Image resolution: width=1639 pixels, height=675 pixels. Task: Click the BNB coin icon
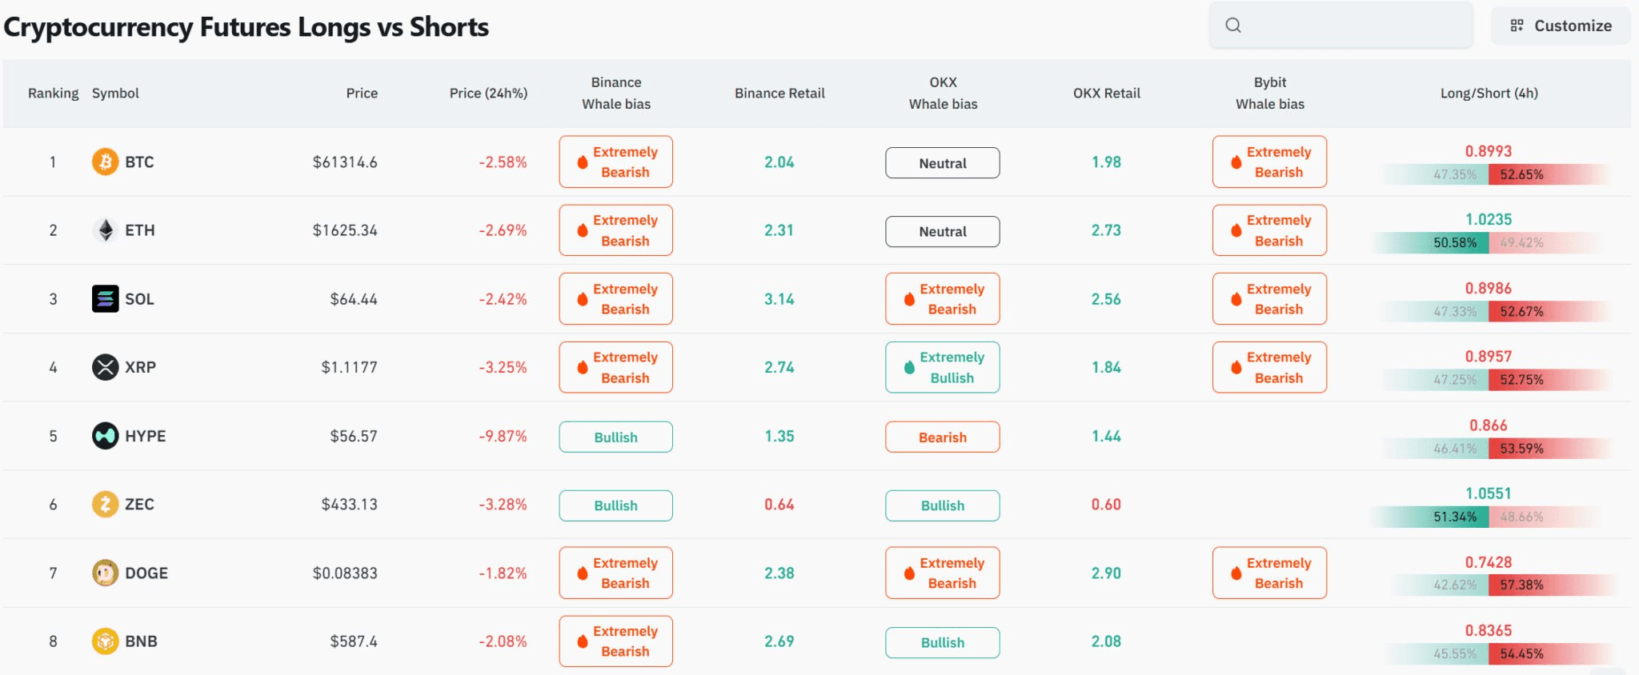coord(105,641)
